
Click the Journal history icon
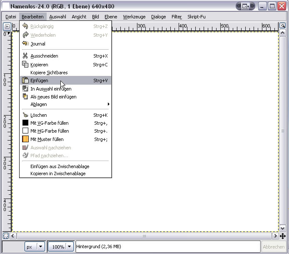click(25, 43)
